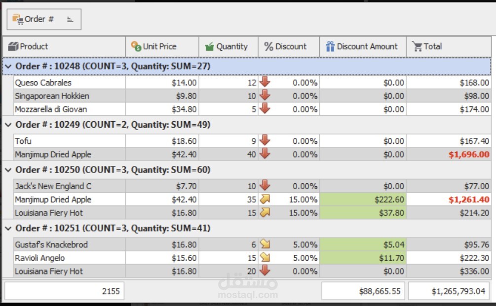496x306 pixels.
Task: Collapse the Order # 10250 group
Action: click(x=9, y=170)
